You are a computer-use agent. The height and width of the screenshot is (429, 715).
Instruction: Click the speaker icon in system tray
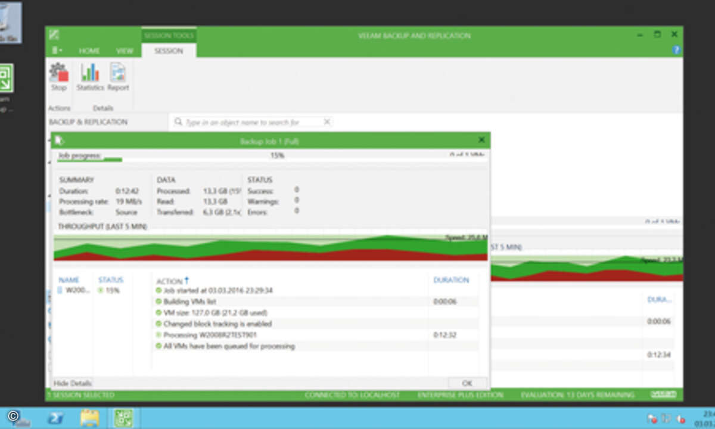(680, 418)
